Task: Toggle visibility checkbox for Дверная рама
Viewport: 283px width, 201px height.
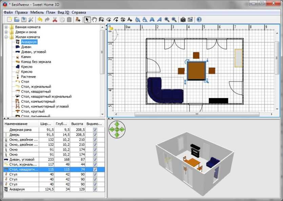Action: pos(95,130)
